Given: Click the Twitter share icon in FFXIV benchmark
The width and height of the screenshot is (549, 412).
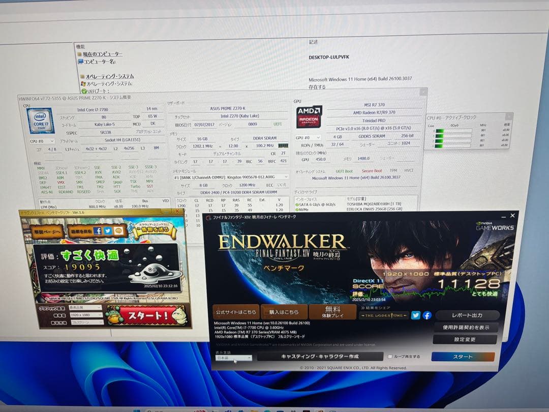Looking at the screenshot, I should (x=416, y=315).
